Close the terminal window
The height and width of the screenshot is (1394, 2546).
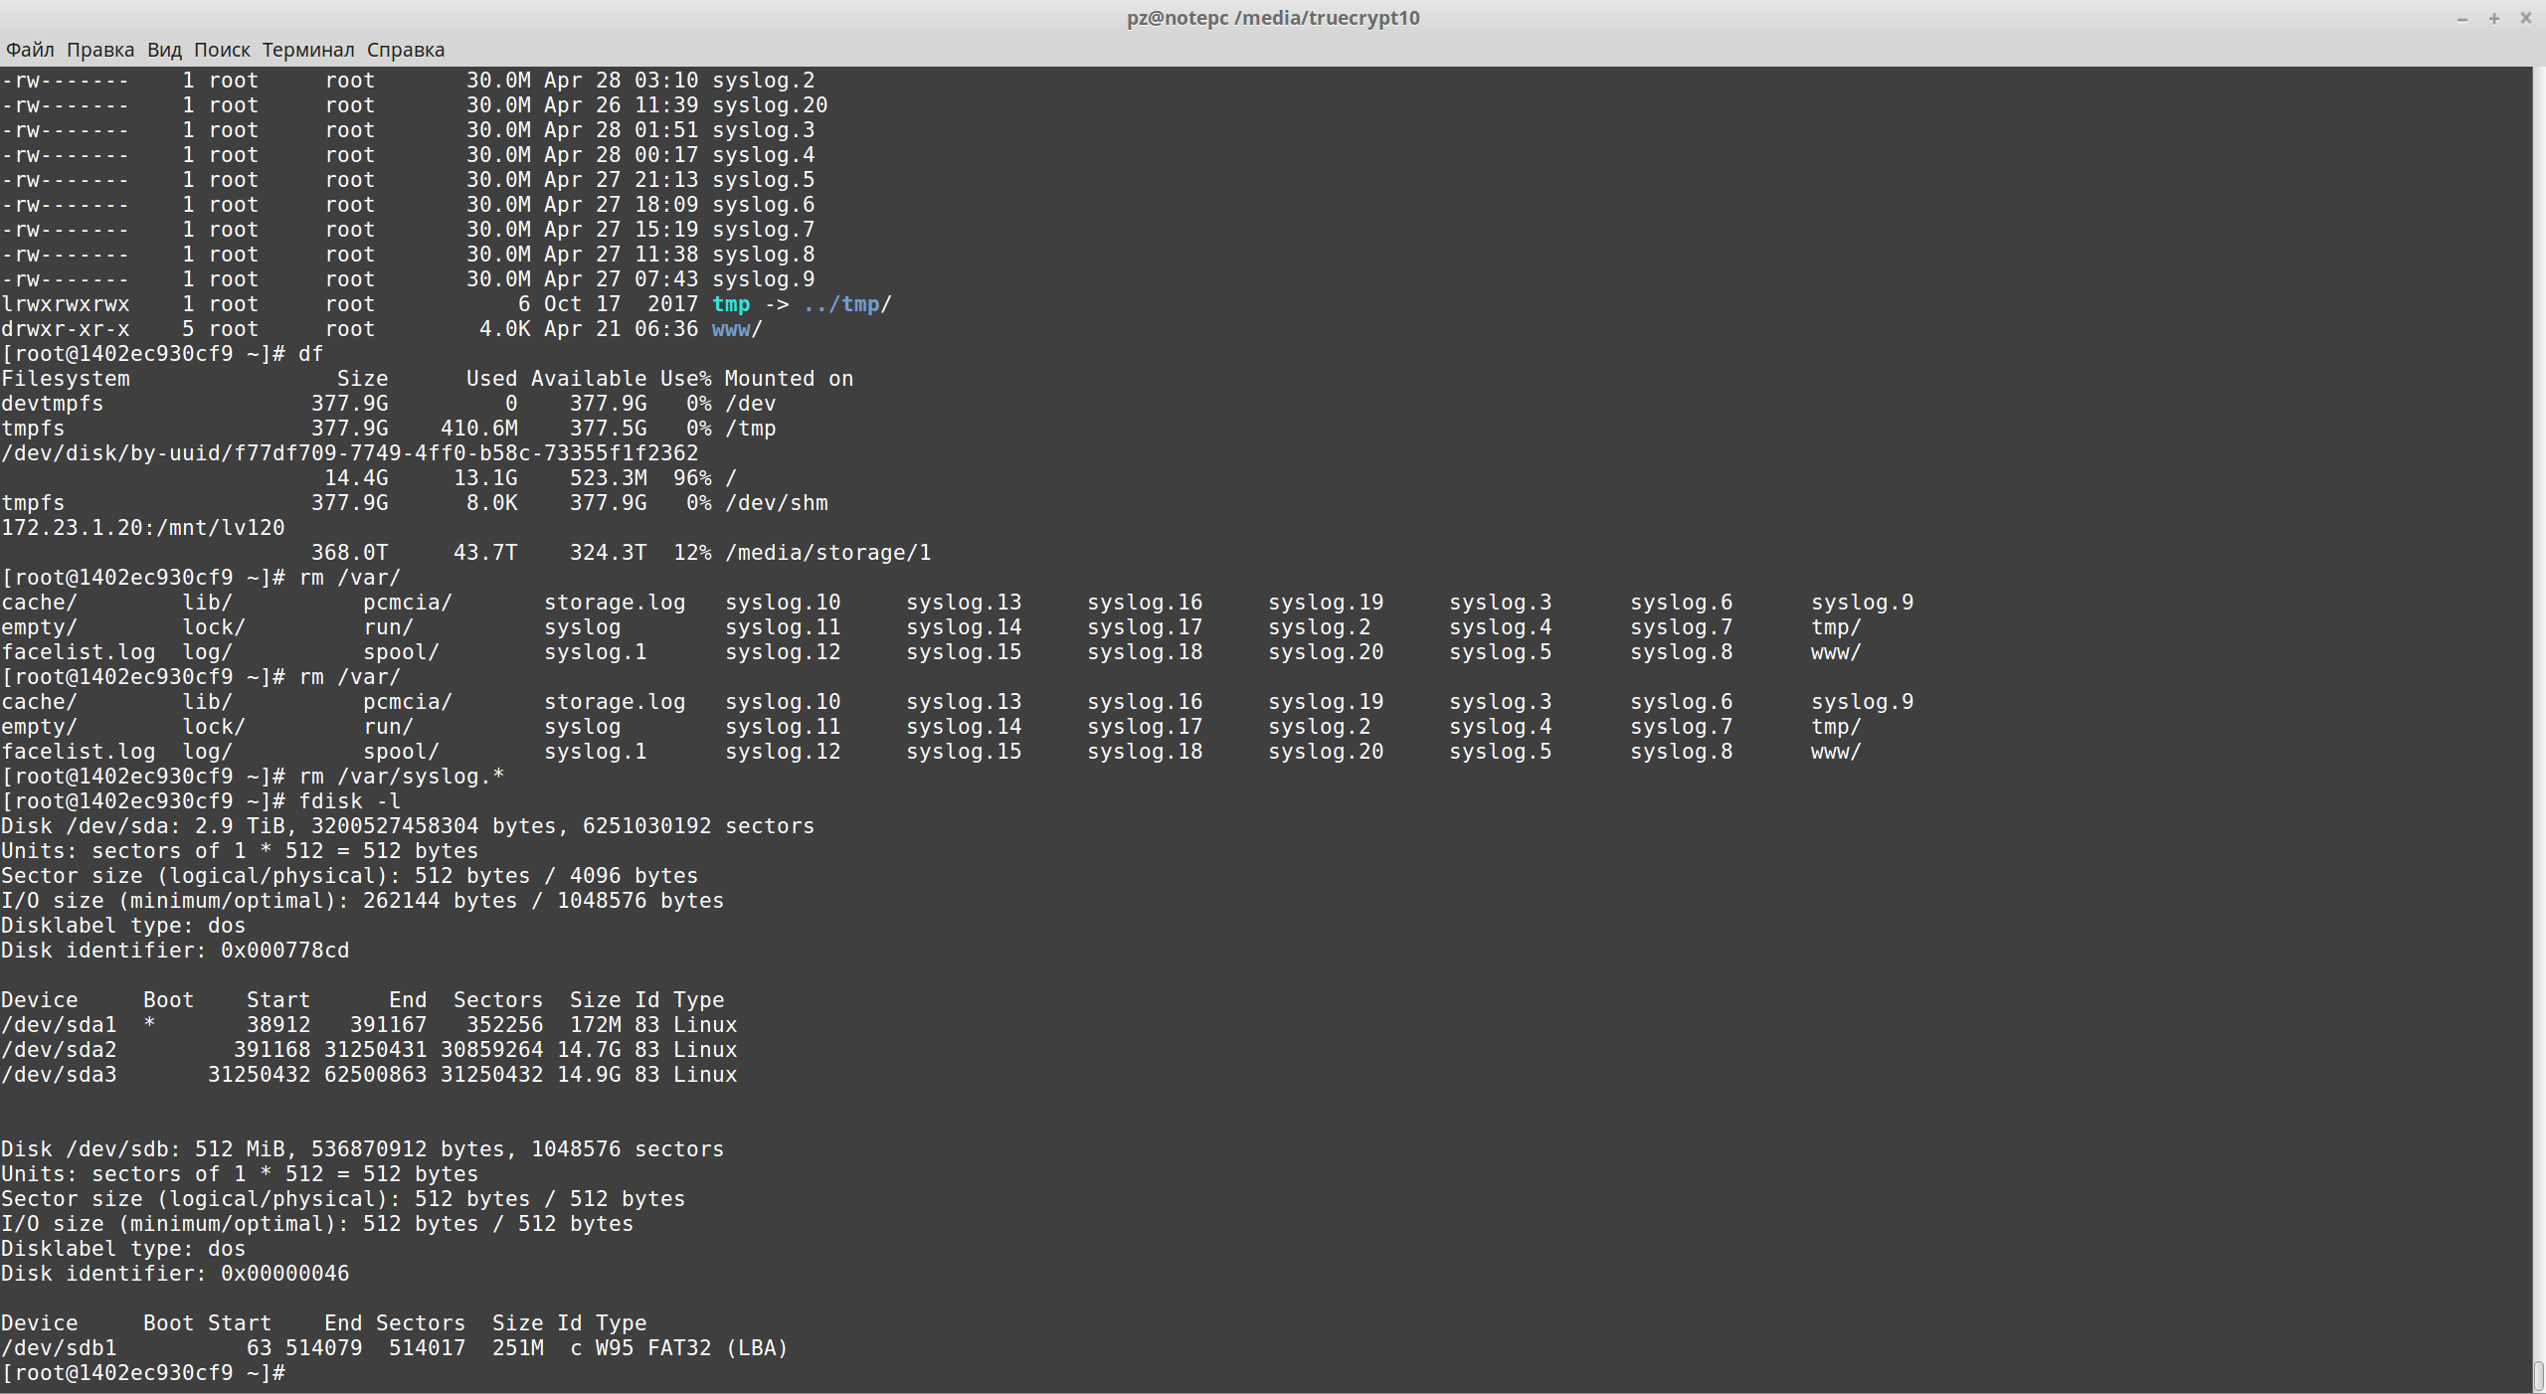point(2525,18)
